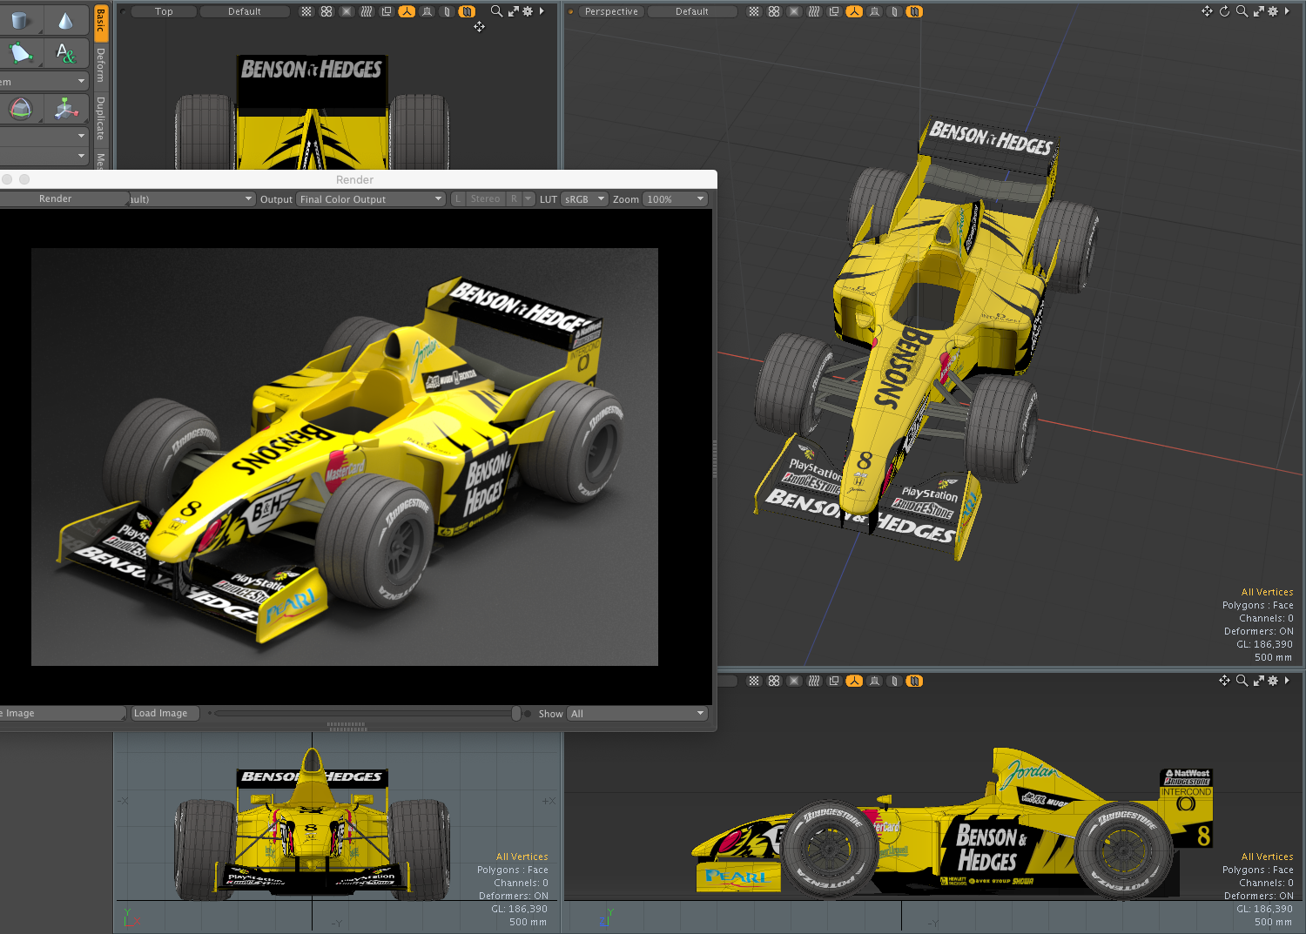This screenshot has height=934, width=1306.
Task: Select the Text tool
Action: (x=65, y=53)
